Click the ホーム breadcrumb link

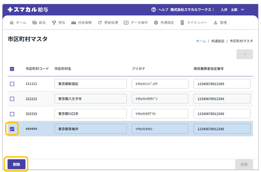(x=201, y=41)
